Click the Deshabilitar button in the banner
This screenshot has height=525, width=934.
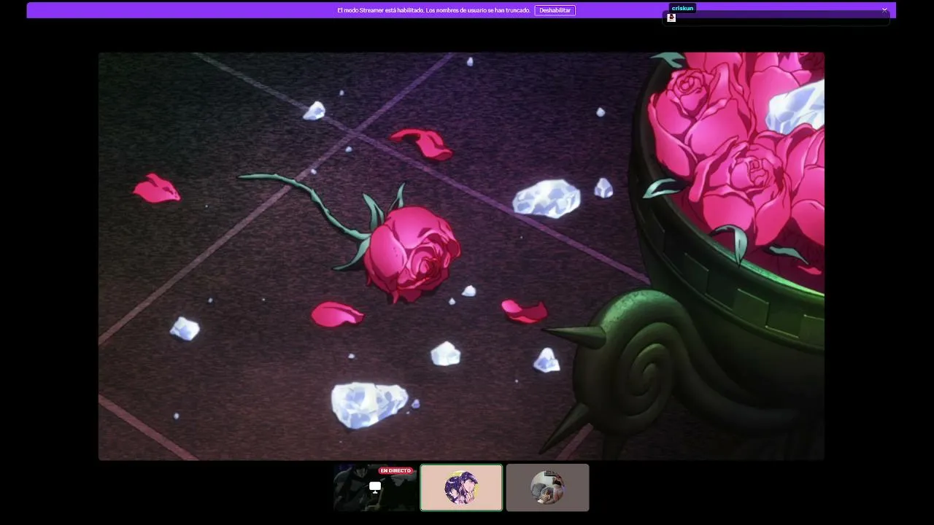coord(555,10)
